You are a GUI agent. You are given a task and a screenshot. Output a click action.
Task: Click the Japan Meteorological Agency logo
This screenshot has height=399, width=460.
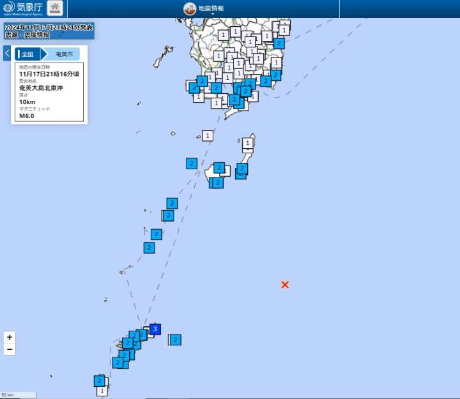point(23,9)
